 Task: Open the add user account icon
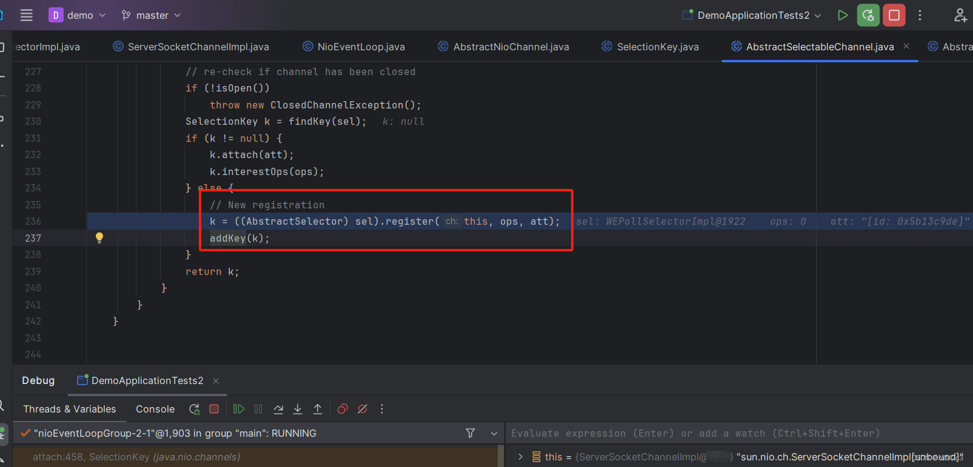[x=960, y=15]
